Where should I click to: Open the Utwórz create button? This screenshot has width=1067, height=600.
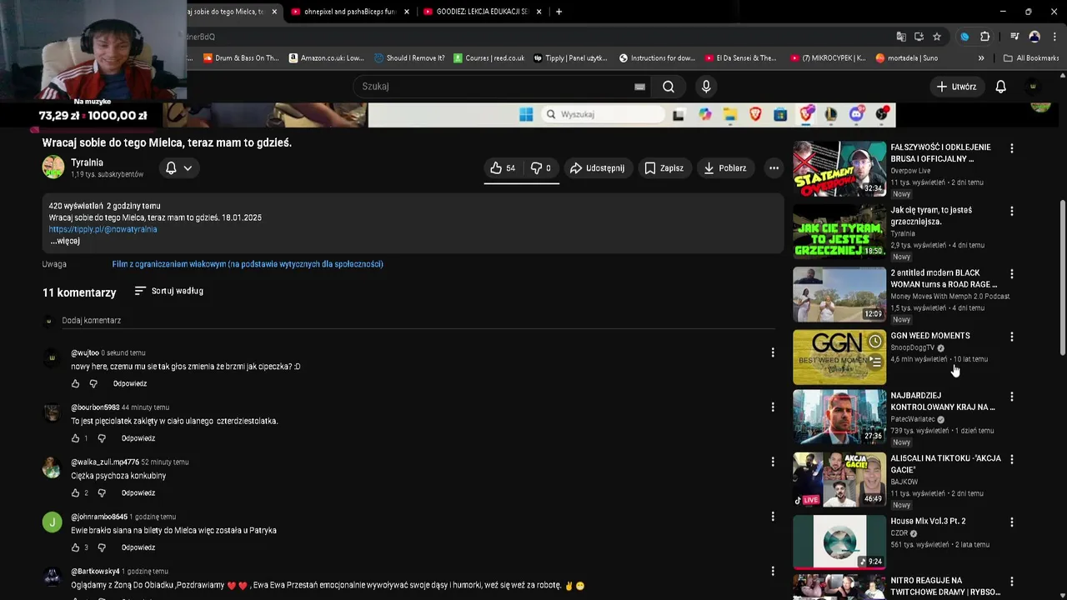tap(955, 87)
